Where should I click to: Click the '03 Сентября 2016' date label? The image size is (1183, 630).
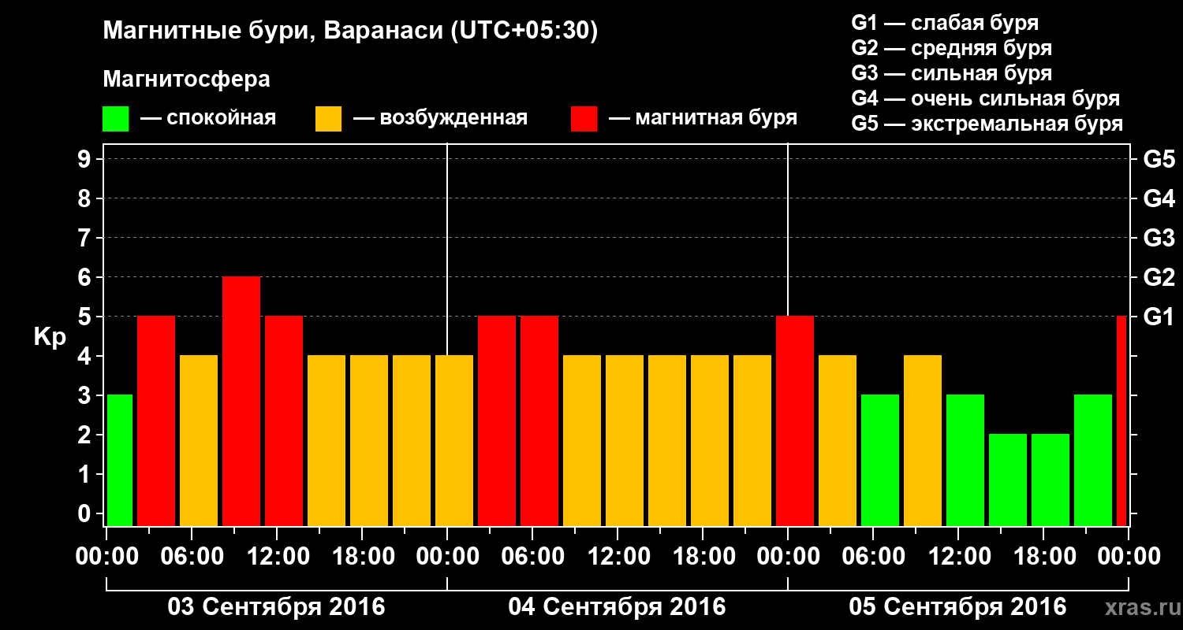tap(276, 607)
